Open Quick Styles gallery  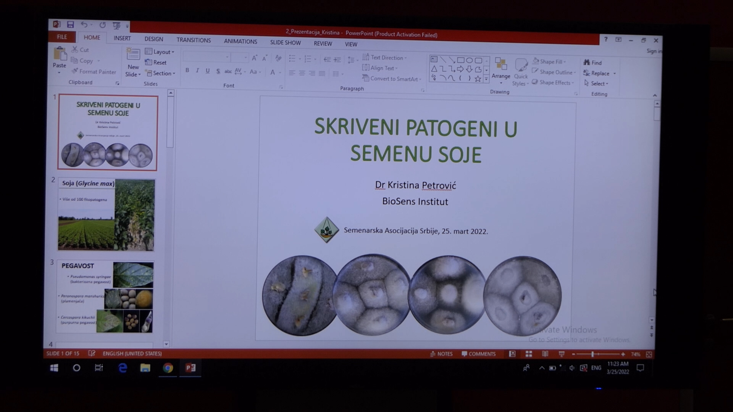click(521, 72)
